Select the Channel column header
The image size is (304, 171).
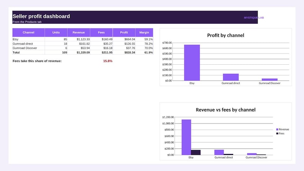click(28, 33)
